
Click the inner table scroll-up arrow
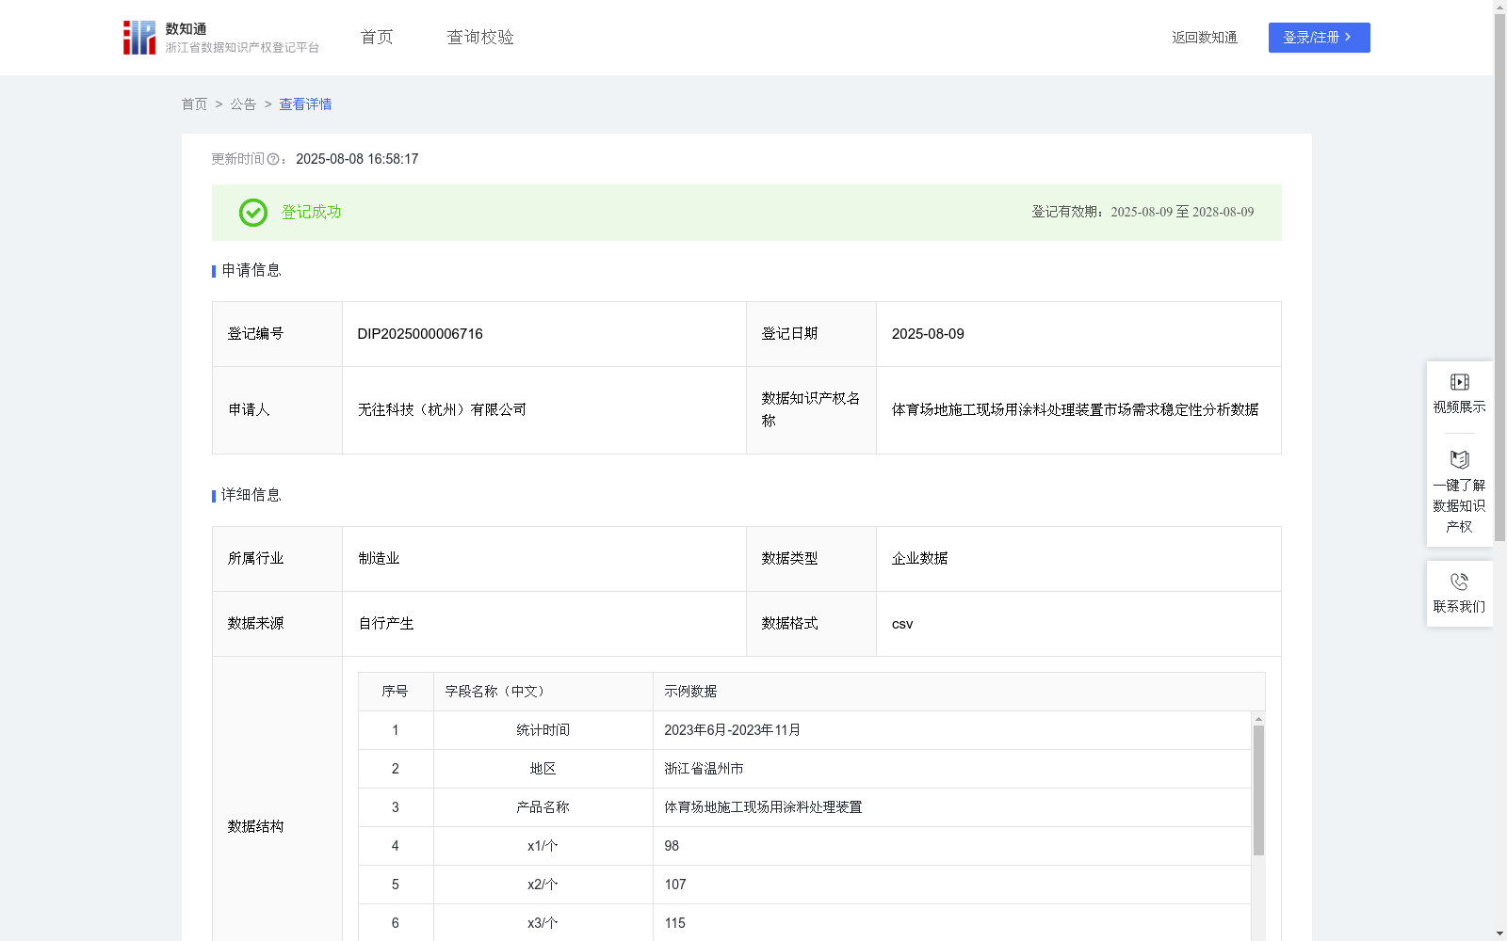click(1258, 719)
